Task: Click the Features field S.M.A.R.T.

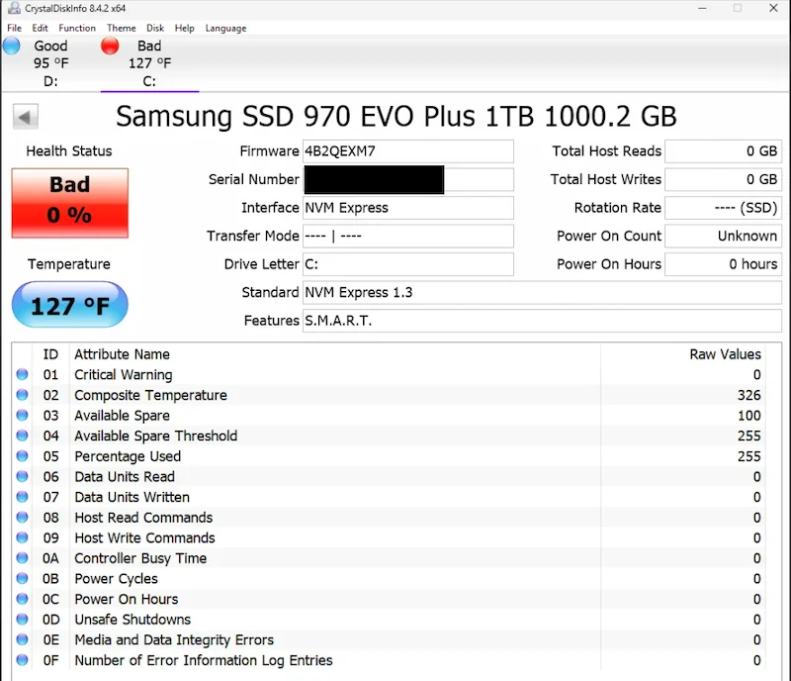Action: coord(542,321)
